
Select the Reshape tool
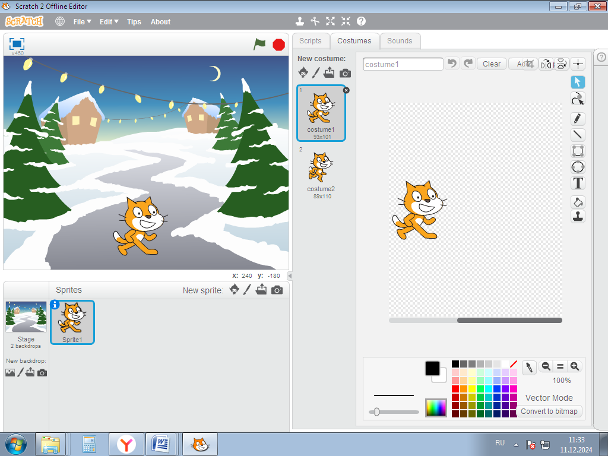tap(578, 99)
